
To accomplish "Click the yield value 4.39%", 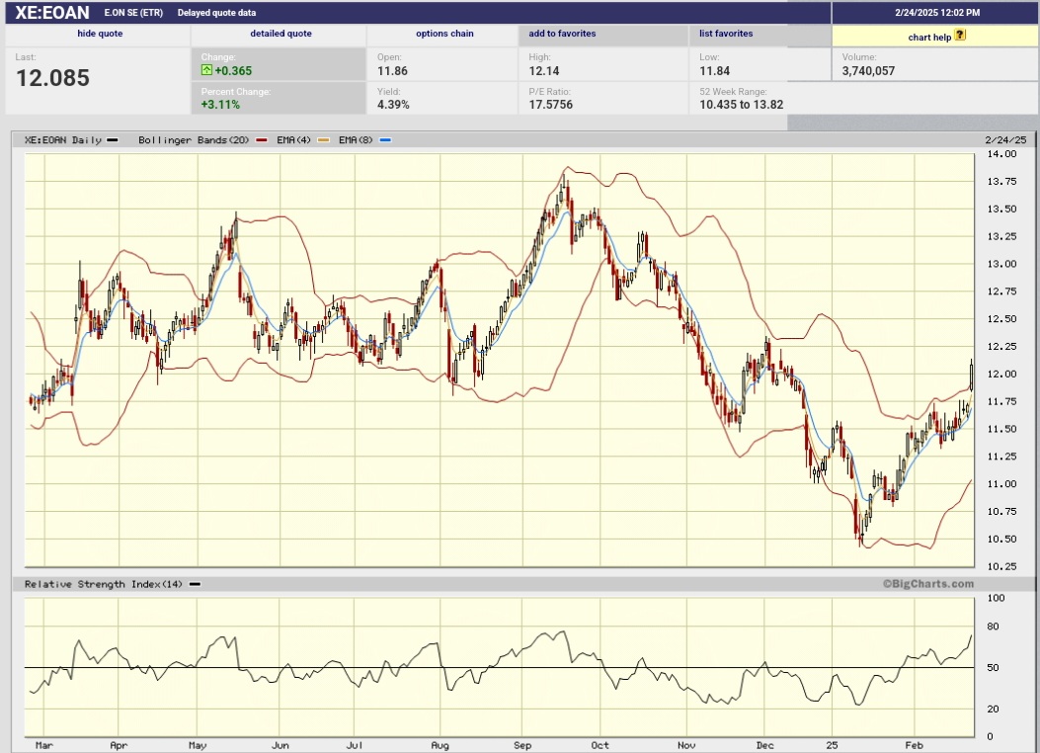I will pos(393,105).
